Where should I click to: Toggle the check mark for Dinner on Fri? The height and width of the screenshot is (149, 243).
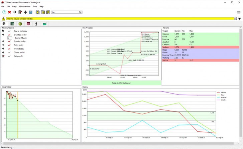[x=9, y=53]
